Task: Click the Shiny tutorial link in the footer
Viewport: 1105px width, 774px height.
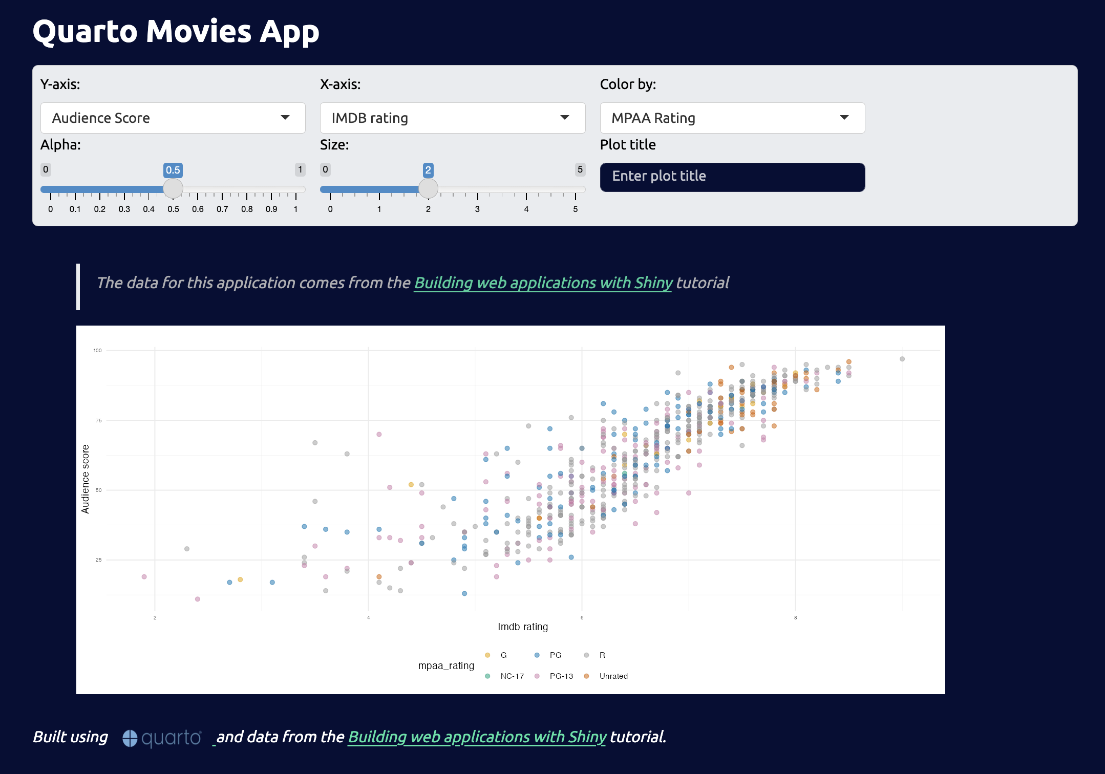Action: 477,737
